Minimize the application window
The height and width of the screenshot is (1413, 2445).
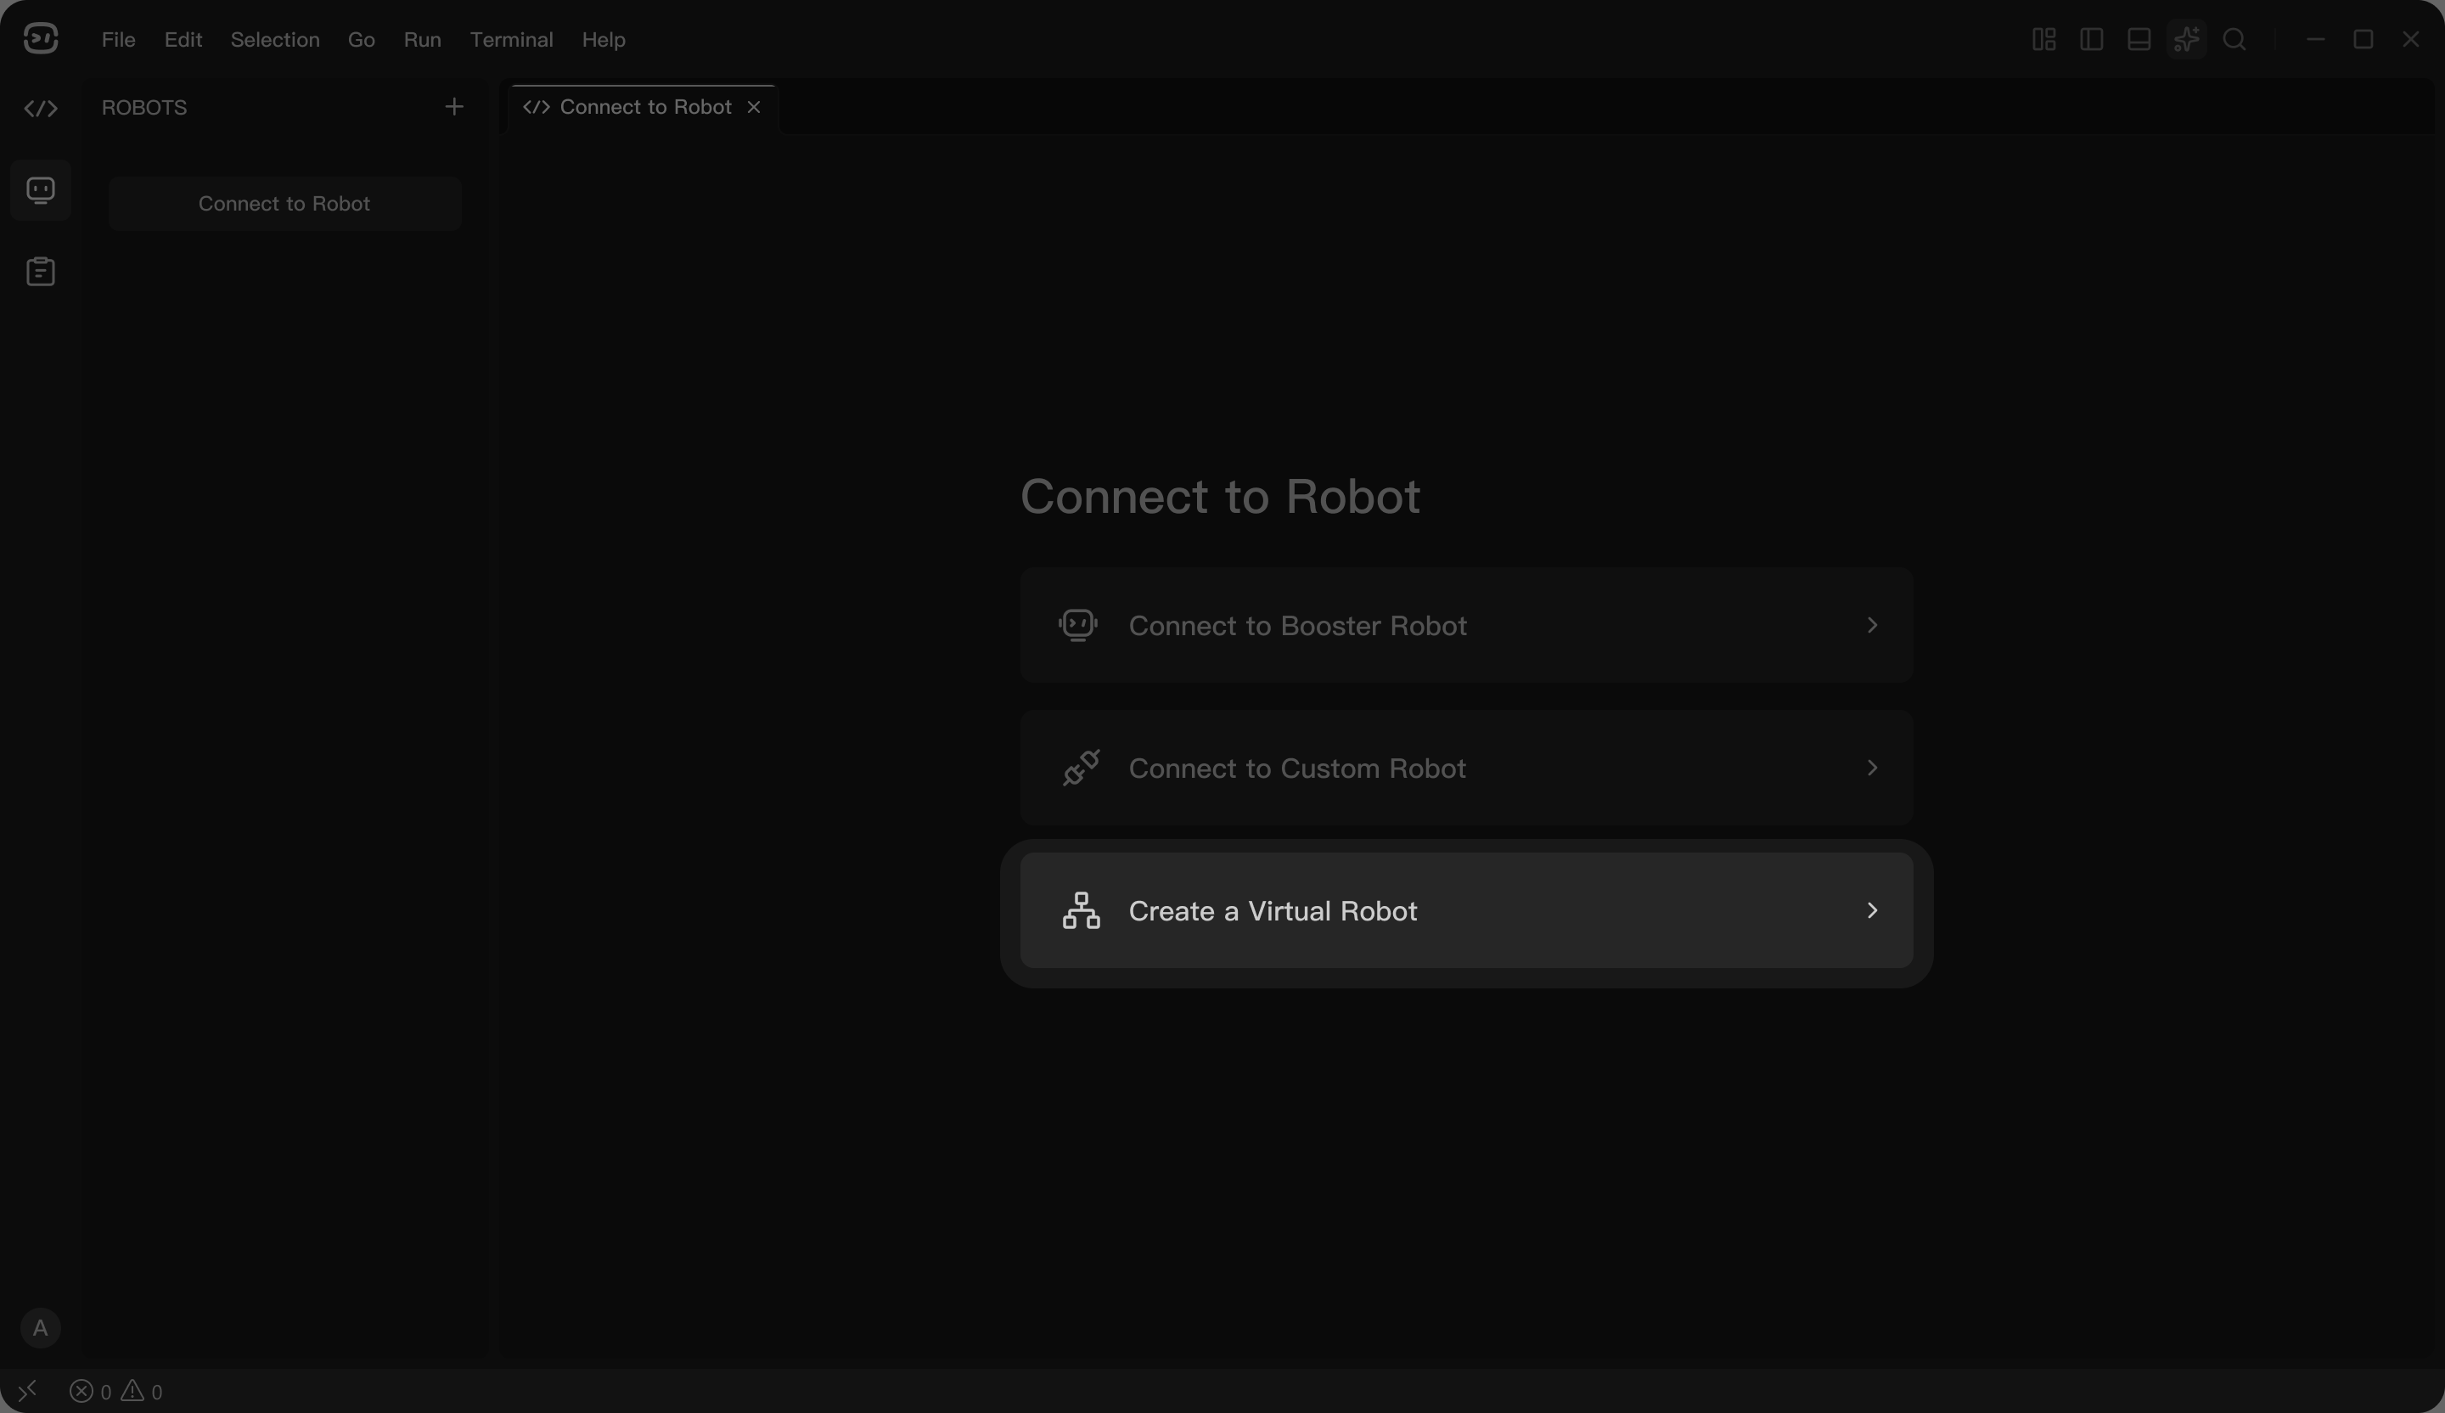point(2316,39)
